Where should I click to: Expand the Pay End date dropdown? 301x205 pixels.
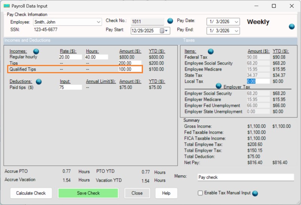tap(237, 31)
